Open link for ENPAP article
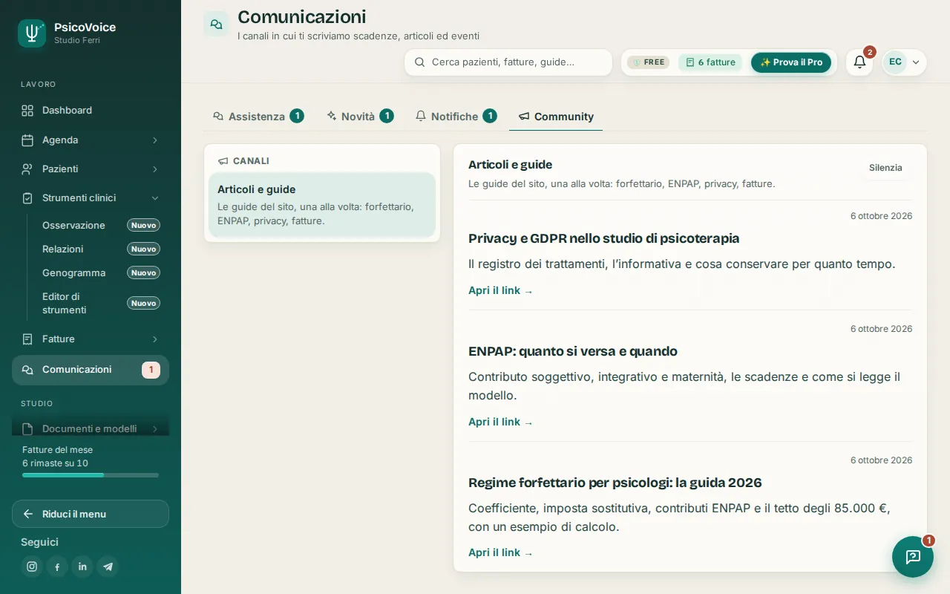This screenshot has height=594, width=950. (501, 422)
